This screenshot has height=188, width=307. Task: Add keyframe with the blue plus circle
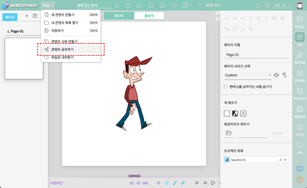pos(167,183)
